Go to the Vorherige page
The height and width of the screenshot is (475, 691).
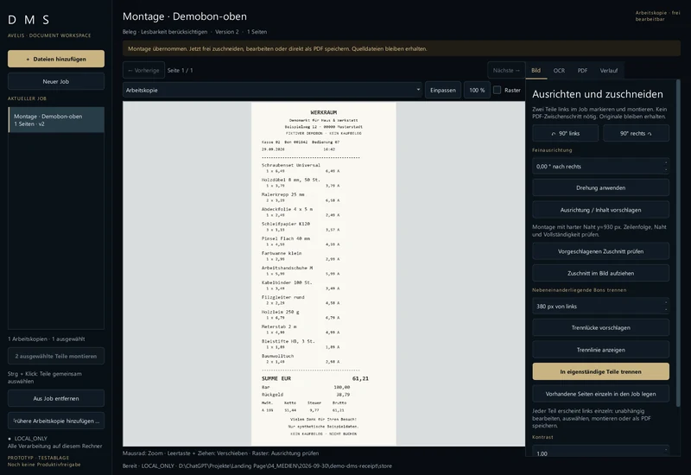[x=143, y=70]
